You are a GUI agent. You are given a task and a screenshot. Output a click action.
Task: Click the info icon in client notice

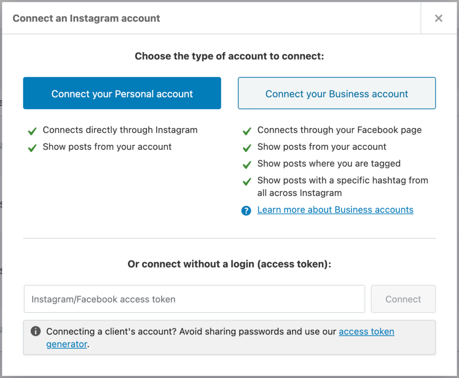click(x=36, y=331)
